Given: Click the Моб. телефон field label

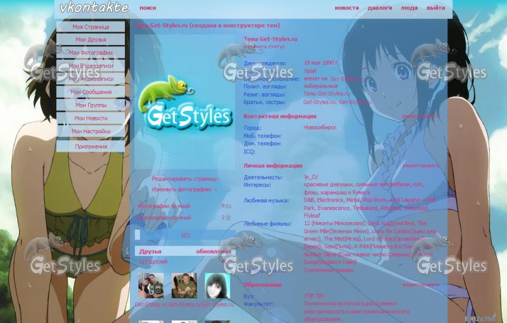Looking at the screenshot, I should coord(262,136).
